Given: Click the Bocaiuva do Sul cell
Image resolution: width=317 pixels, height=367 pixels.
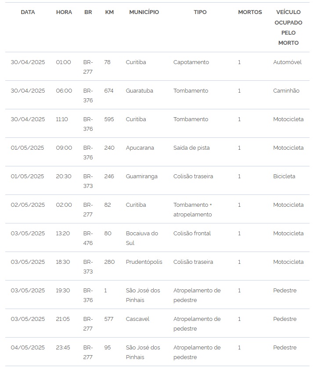Looking at the screenshot, I should pyautogui.click(x=142, y=238).
